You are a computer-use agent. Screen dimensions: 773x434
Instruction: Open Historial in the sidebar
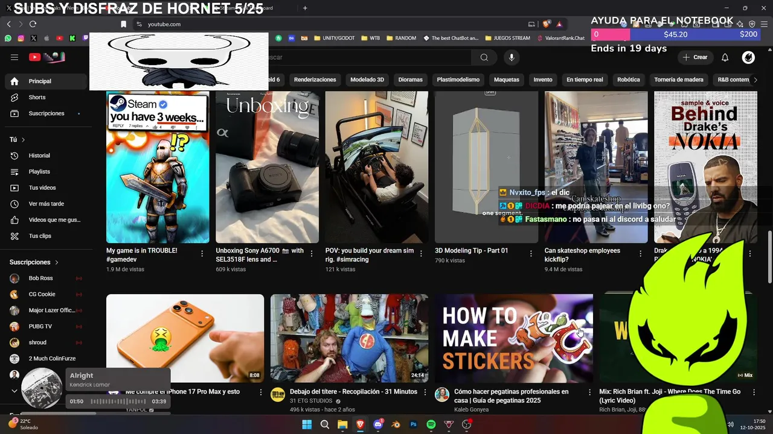point(47,156)
